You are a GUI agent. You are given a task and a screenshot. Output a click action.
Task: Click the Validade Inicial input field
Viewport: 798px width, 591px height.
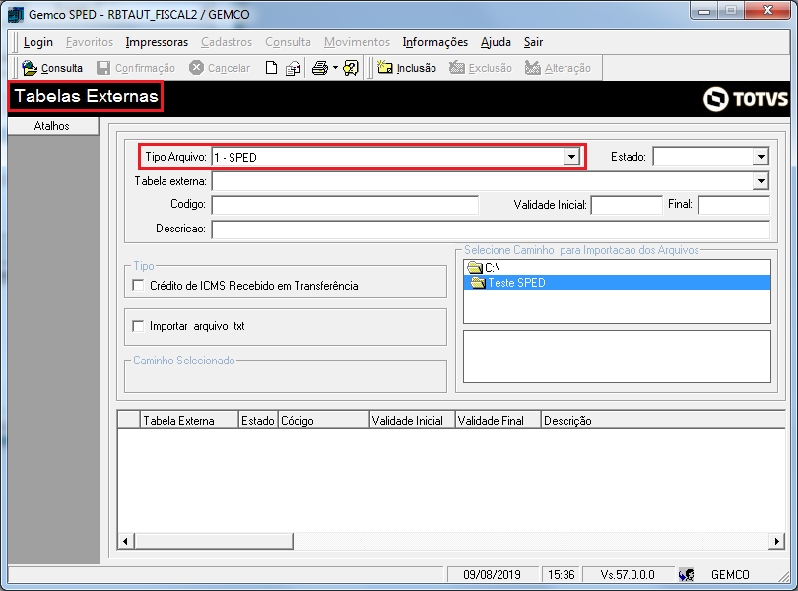click(x=627, y=205)
